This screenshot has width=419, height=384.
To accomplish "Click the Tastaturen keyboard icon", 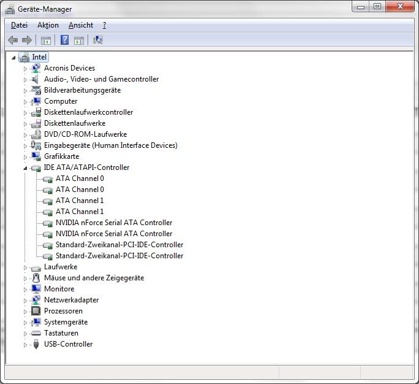I will coord(36,333).
